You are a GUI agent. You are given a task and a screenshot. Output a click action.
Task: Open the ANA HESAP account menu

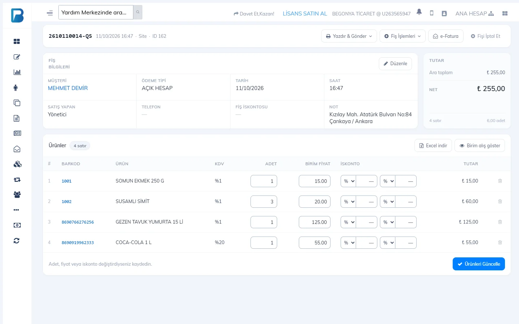click(x=475, y=14)
